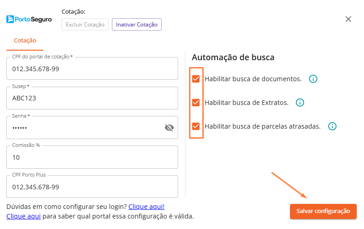Screen dimensions: 364x229
Task: Click the Porto Seguro logo
Action: coord(29,20)
